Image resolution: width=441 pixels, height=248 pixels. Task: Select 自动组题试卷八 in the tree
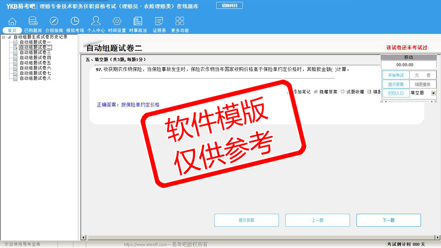pyautogui.click(x=35, y=78)
